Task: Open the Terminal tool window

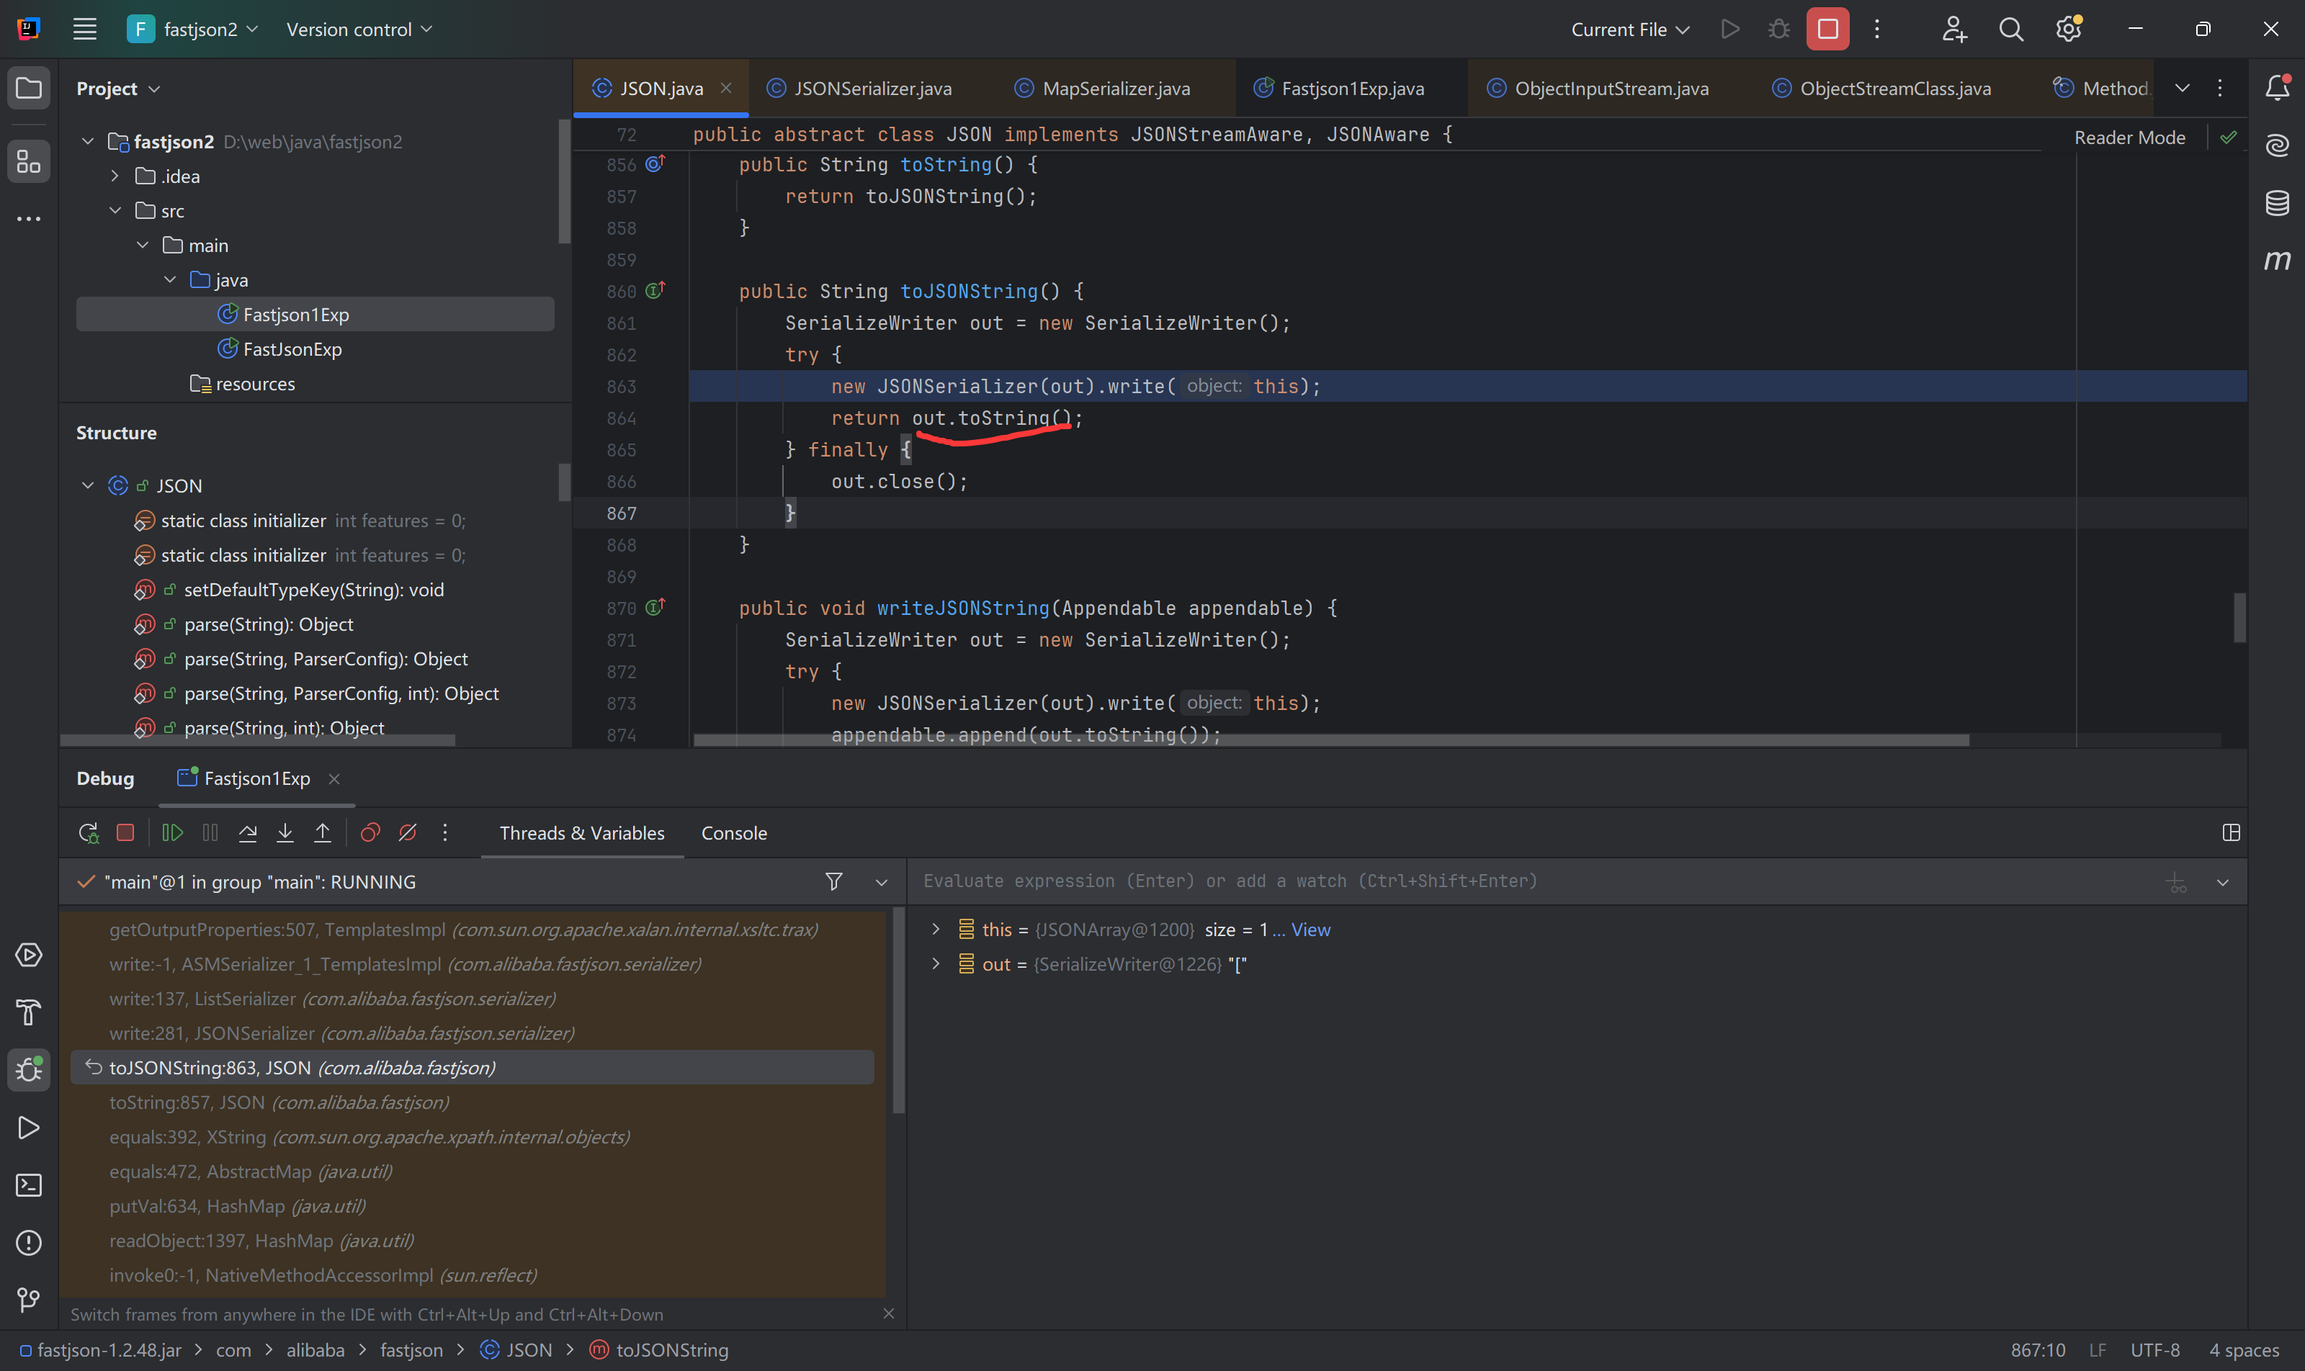Action: pos(29,1185)
